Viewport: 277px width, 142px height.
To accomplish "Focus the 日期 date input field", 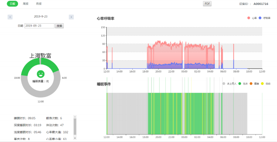I will point(40,26).
